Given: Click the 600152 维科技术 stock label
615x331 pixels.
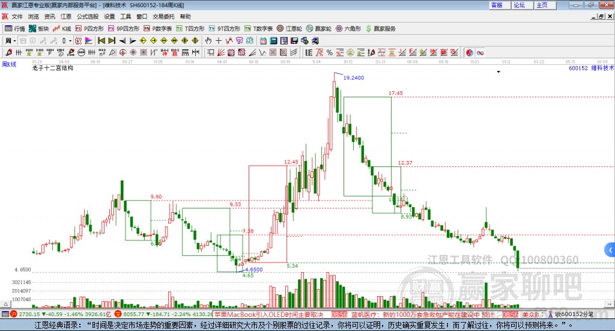Looking at the screenshot, I should pyautogui.click(x=591, y=68).
